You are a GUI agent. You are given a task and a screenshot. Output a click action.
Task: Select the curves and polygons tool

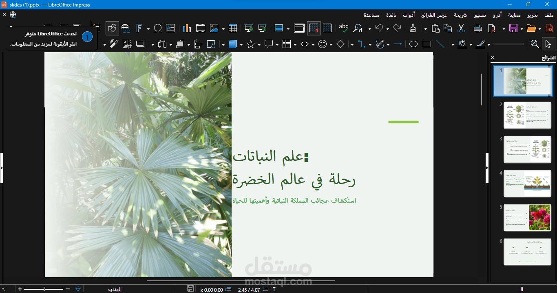pos(380,44)
